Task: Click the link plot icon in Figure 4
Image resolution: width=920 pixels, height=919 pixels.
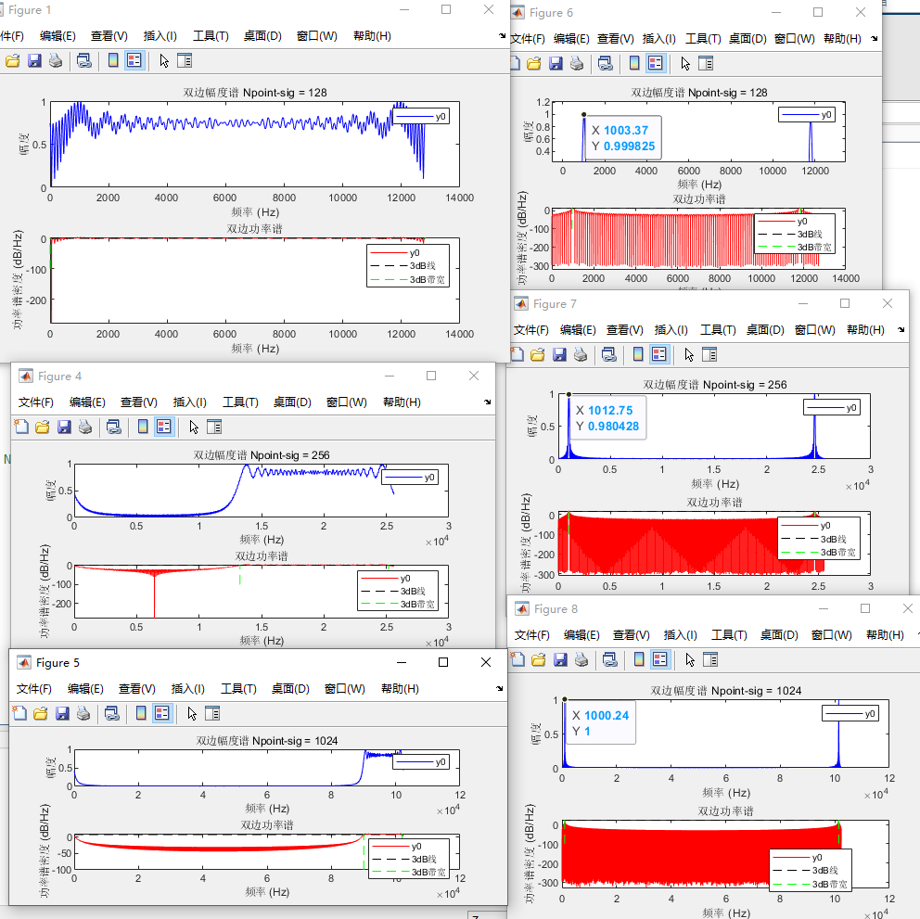Action: point(114,427)
